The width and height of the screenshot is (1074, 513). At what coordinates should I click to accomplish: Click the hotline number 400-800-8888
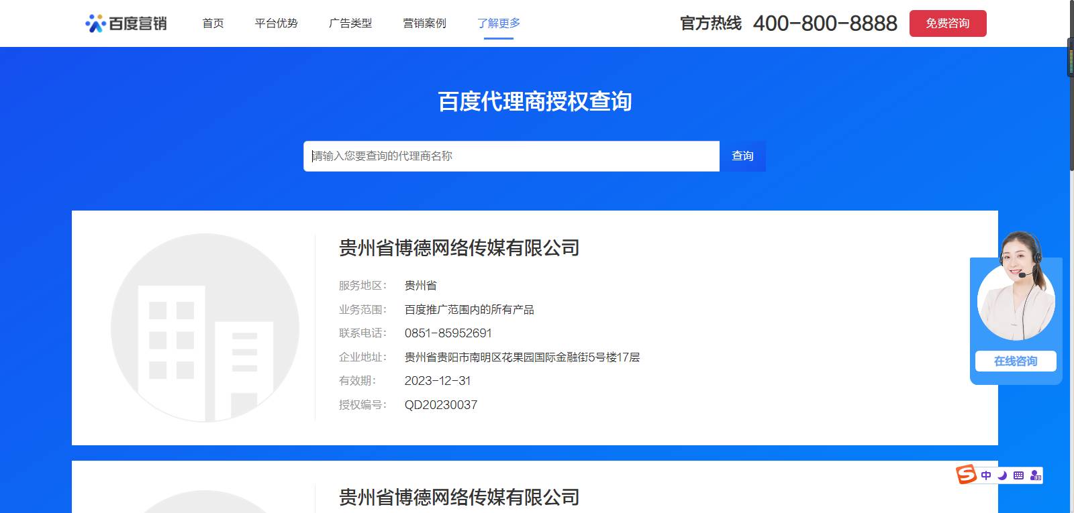825,23
